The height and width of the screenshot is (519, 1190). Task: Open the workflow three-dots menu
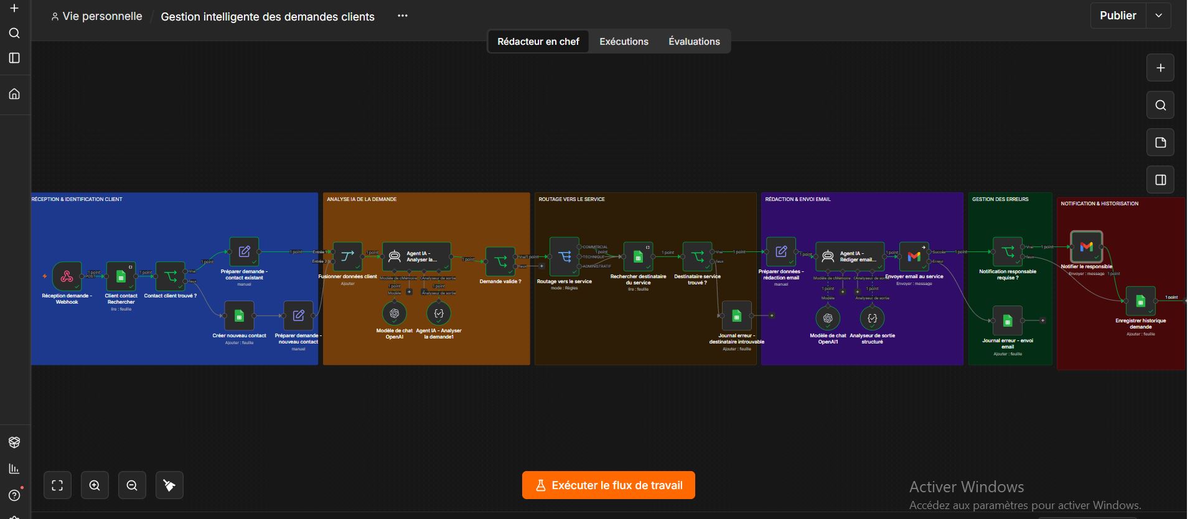pyautogui.click(x=403, y=16)
